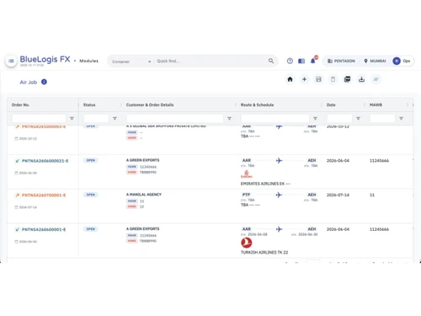Open the Order No. filter funnel
This screenshot has height=316, width=421.
pos(72,119)
